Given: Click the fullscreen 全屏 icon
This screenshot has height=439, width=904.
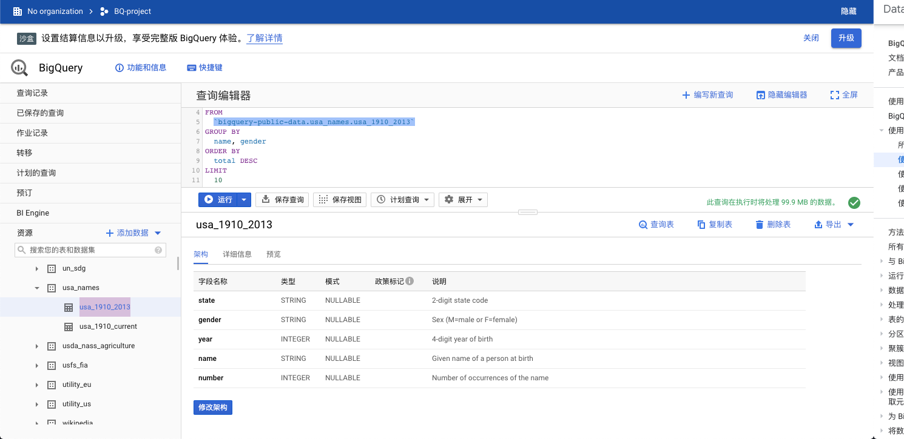Looking at the screenshot, I should point(835,95).
